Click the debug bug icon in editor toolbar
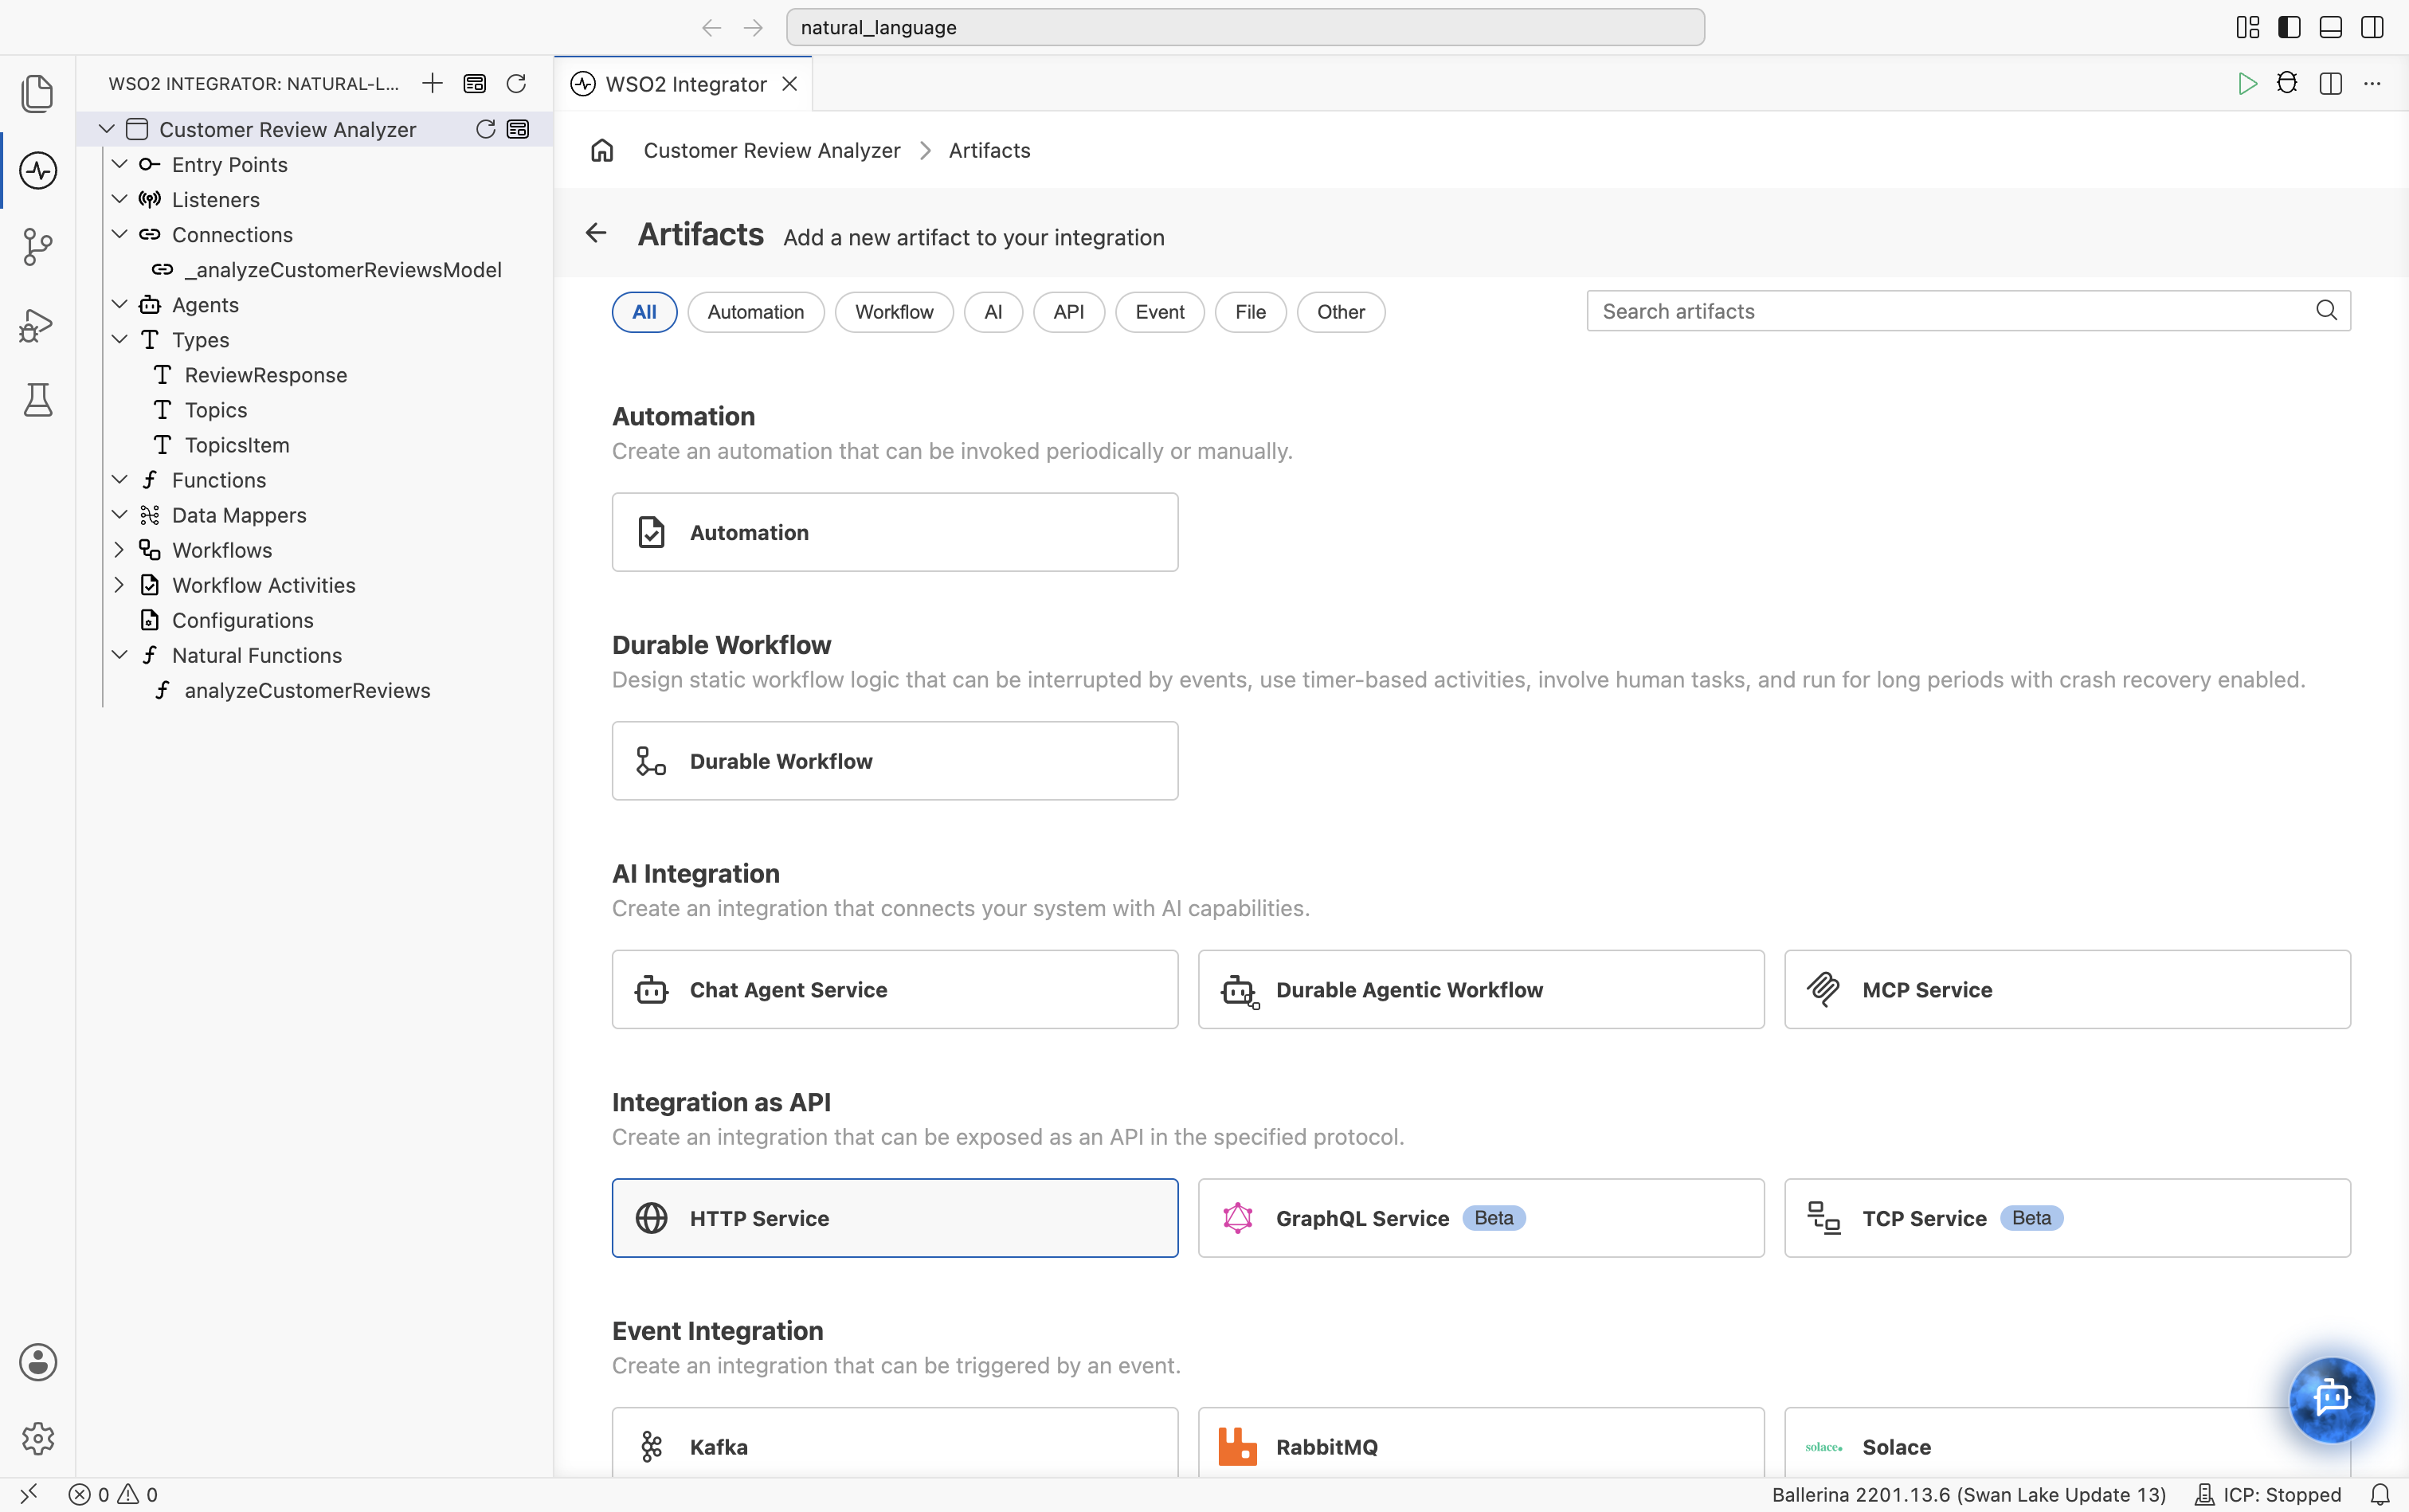Viewport: 2409px width, 1512px height. click(2287, 83)
